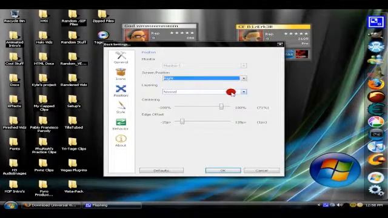Click the CF B1zErk3R gamercard avatar

(x=250, y=35)
